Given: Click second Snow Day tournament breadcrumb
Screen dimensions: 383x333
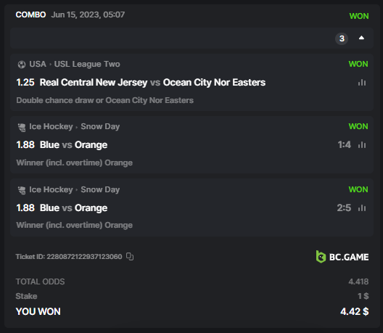Looking at the screenshot, I should tap(100, 189).
